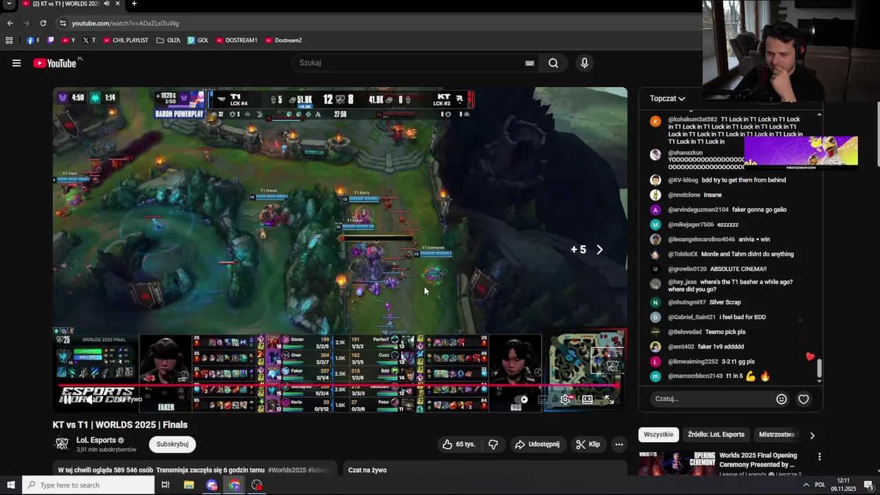Open the Windows Start menu
The image size is (880, 495).
[10, 485]
